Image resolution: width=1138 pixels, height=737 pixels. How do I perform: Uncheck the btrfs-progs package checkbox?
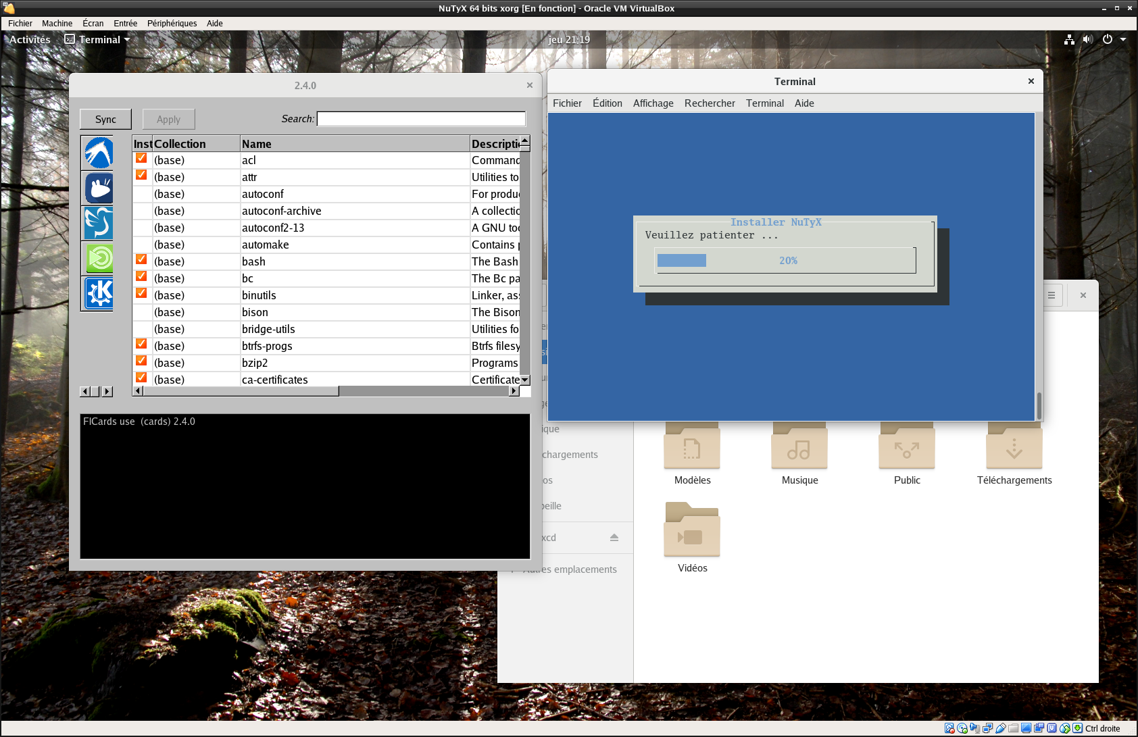pos(141,344)
